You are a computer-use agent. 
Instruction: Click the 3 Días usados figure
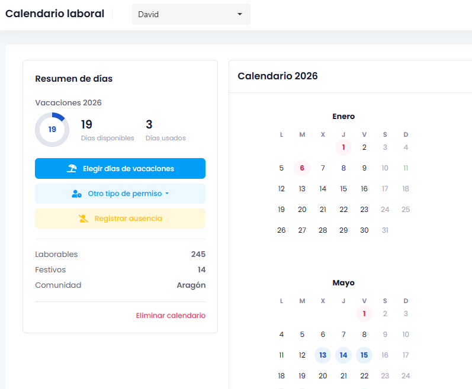point(149,124)
